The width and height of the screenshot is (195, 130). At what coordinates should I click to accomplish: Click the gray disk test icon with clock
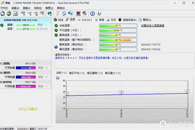click(30, 14)
